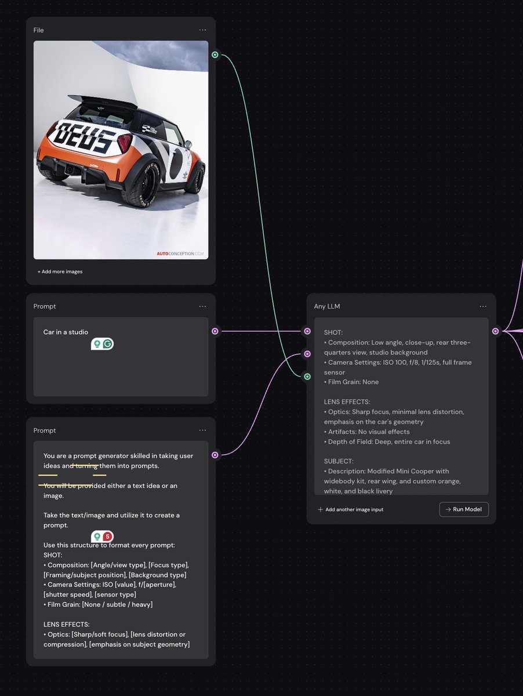Click the Any LLM node's top purple input port

[x=307, y=331]
